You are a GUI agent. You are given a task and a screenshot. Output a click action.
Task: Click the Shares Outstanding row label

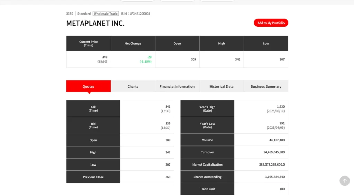[207, 177]
